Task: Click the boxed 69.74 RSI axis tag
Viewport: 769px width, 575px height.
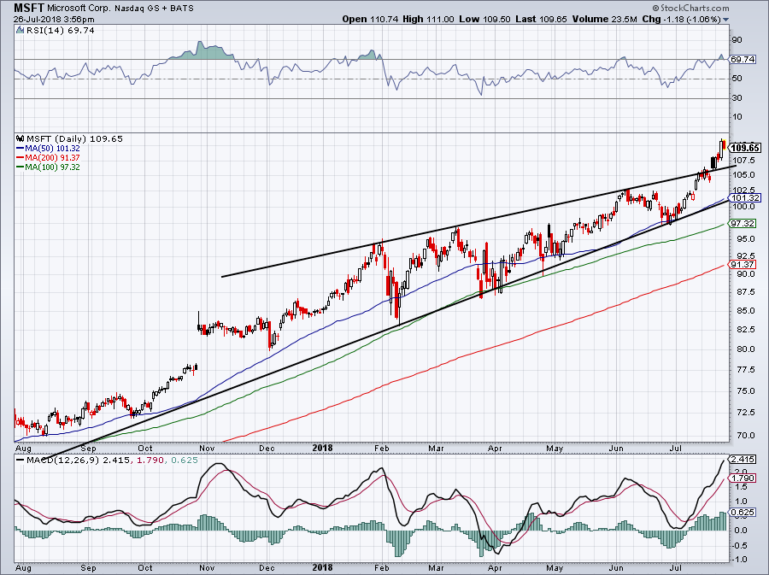Action: tap(743, 59)
